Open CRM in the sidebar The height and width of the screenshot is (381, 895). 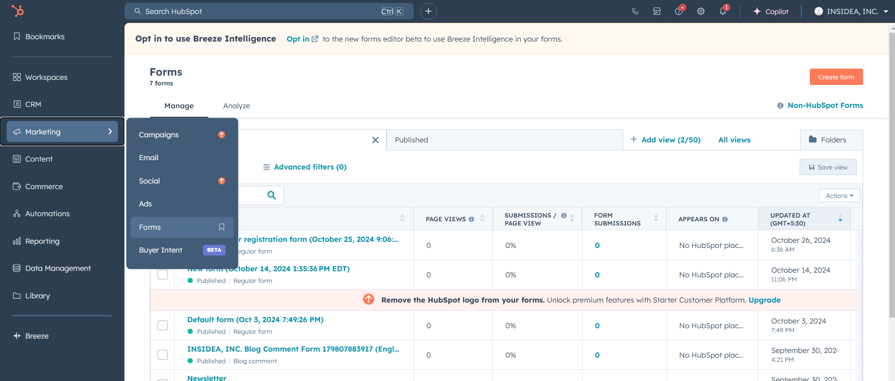pos(27,104)
